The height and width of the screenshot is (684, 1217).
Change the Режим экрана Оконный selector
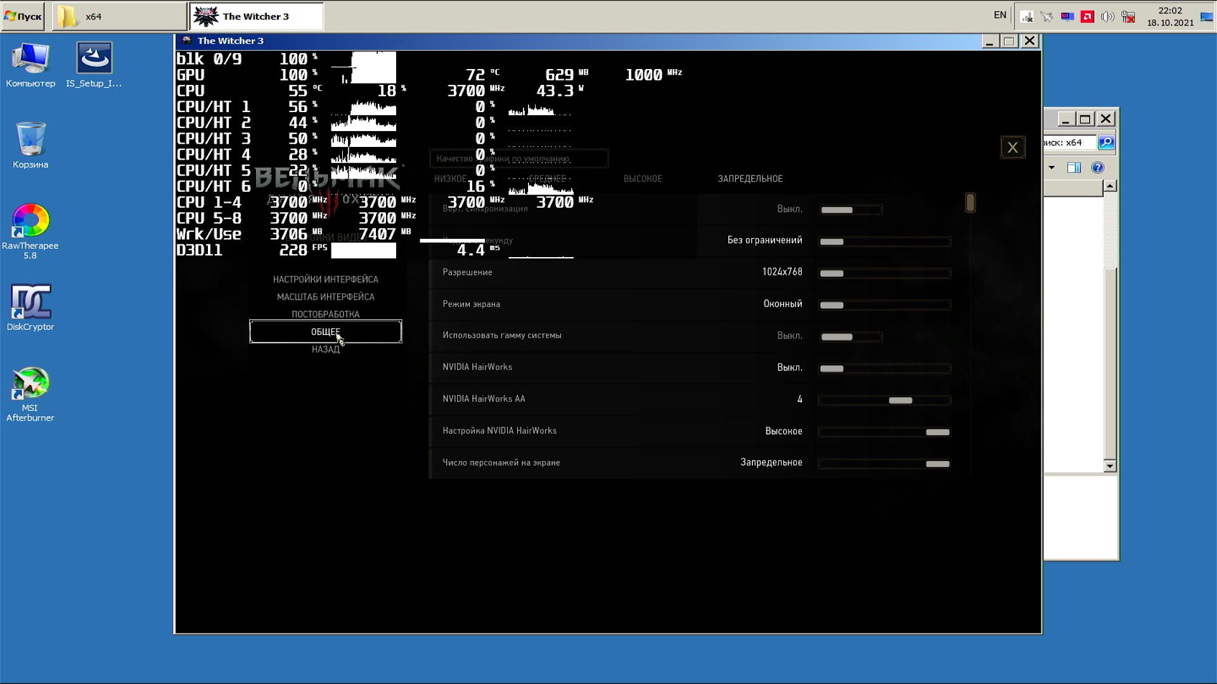pos(884,305)
